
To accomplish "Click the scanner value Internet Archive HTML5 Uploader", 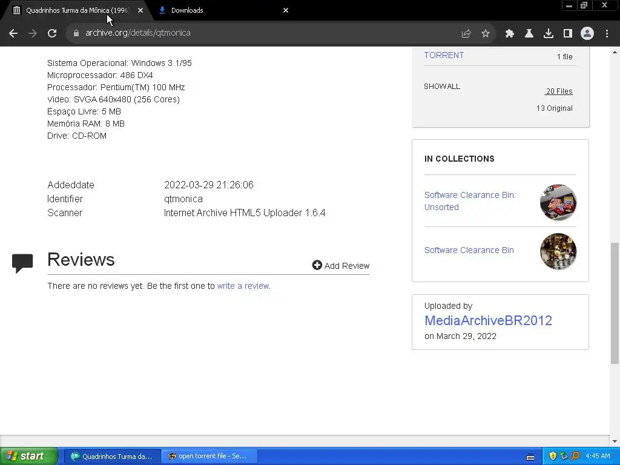I will [245, 213].
